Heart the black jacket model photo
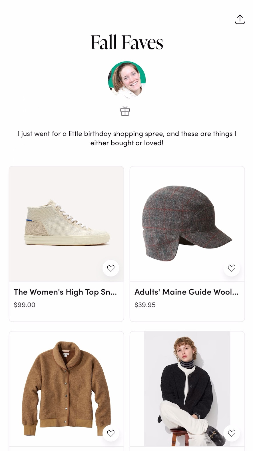253x451 pixels. pyautogui.click(x=232, y=433)
